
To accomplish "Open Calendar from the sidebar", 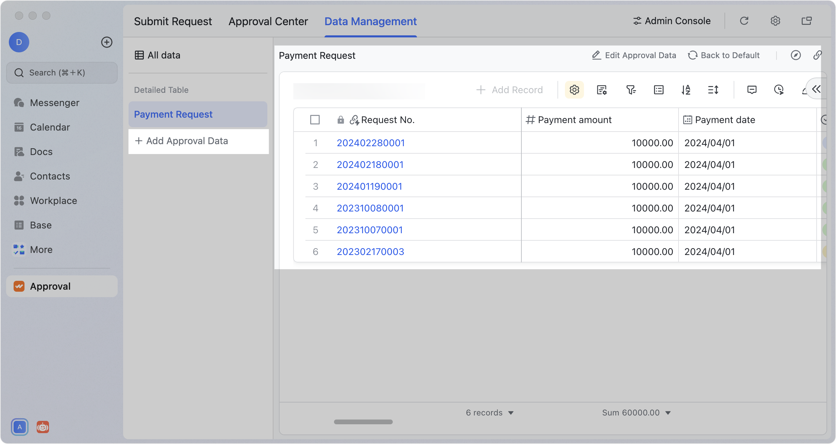I will pos(50,127).
